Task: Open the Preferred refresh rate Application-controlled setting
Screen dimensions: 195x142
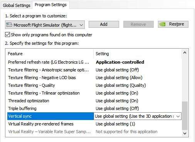Action: 120,62
